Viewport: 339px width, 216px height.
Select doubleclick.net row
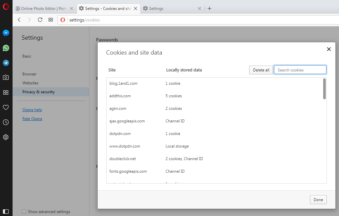(215, 159)
